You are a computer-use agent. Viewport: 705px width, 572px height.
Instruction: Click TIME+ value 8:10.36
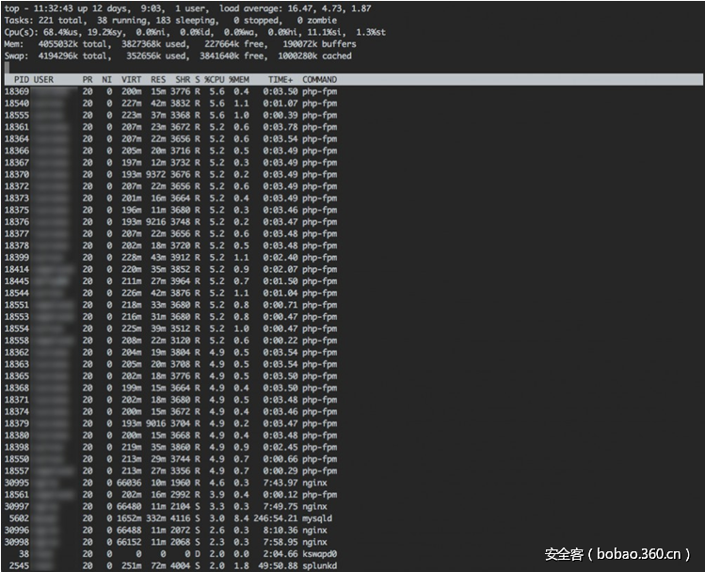click(x=280, y=531)
